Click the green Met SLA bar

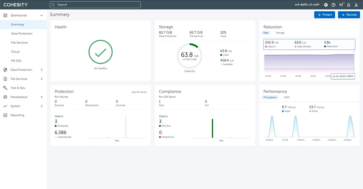tap(212, 128)
